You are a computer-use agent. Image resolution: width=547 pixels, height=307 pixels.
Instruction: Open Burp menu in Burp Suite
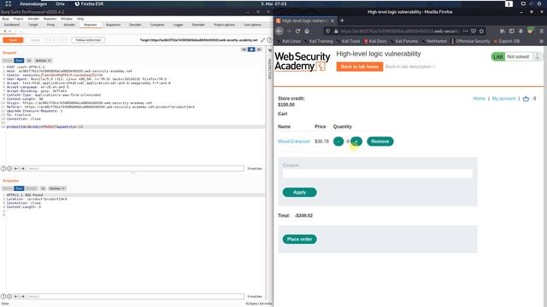tap(6, 19)
